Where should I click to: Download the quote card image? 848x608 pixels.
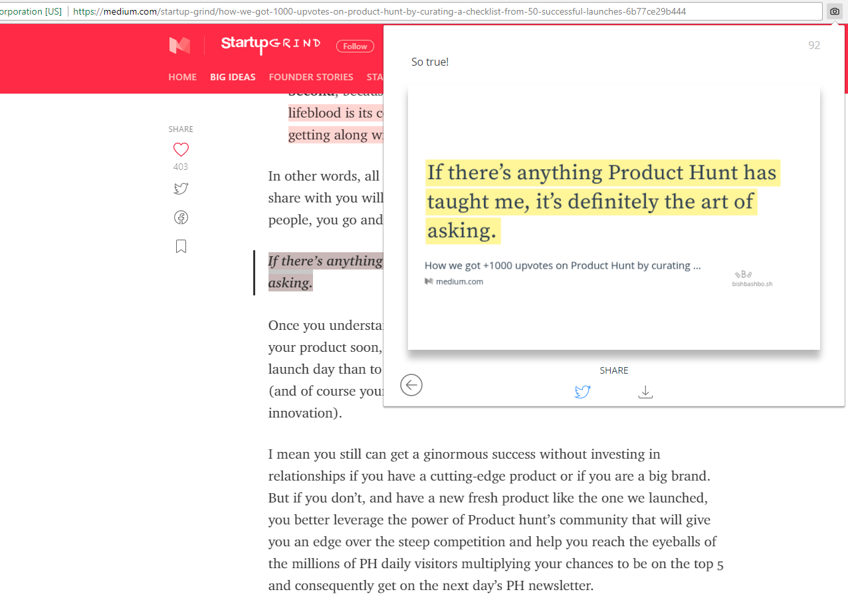645,392
